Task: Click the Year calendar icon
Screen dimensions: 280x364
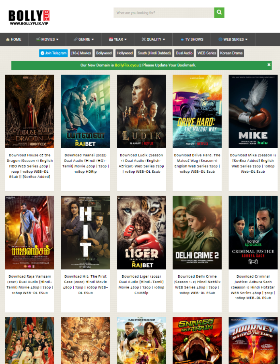Action: pyautogui.click(x=111, y=39)
